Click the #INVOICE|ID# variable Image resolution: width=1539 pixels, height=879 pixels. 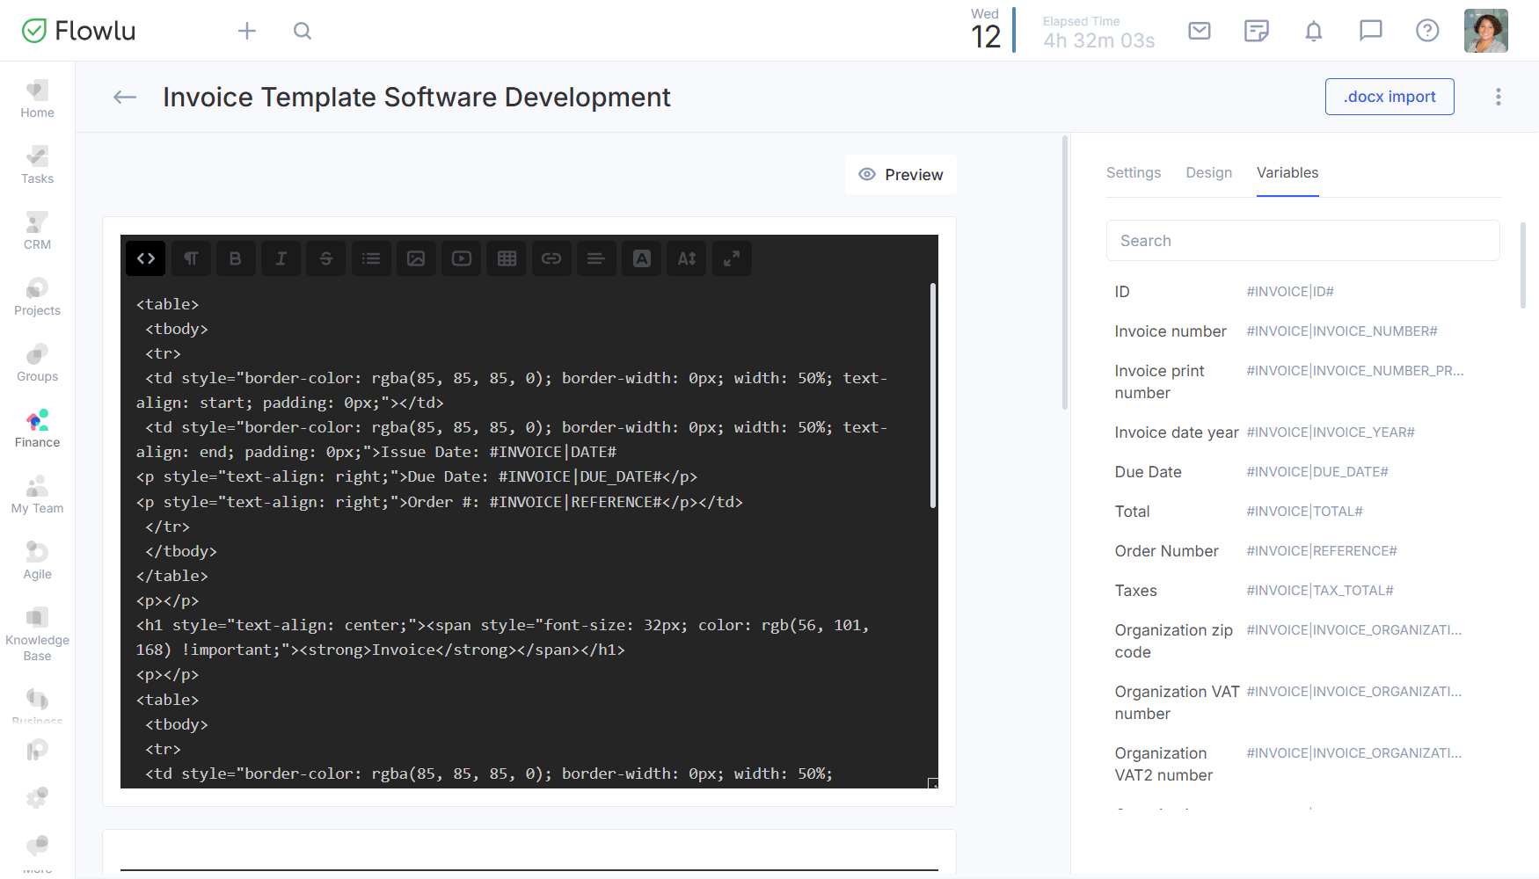pos(1290,292)
